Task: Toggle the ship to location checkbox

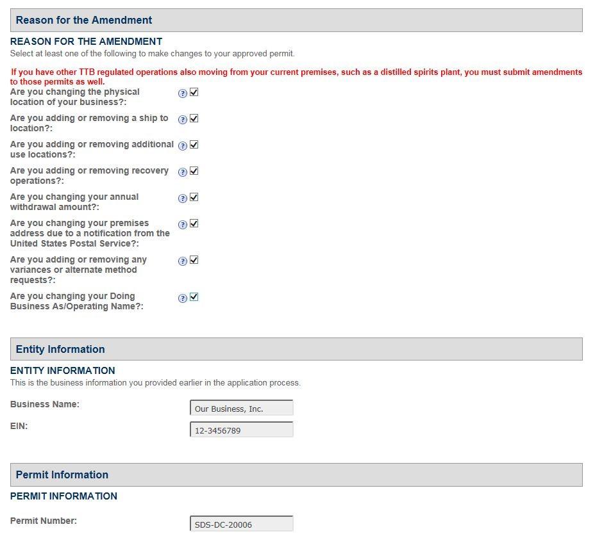Action: (x=194, y=118)
